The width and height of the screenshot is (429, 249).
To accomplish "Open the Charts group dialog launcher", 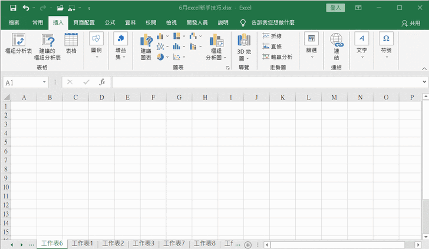I will click(227, 68).
